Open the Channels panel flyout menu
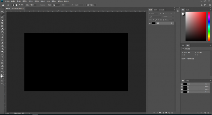 (x=210, y=81)
